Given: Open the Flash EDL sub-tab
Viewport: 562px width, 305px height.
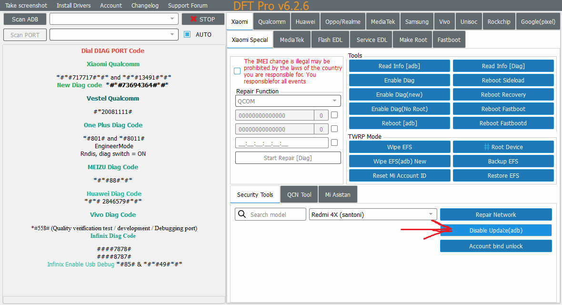Looking at the screenshot, I should tap(330, 40).
